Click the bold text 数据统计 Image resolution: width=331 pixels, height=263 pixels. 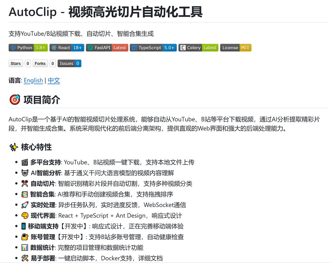point(43,248)
